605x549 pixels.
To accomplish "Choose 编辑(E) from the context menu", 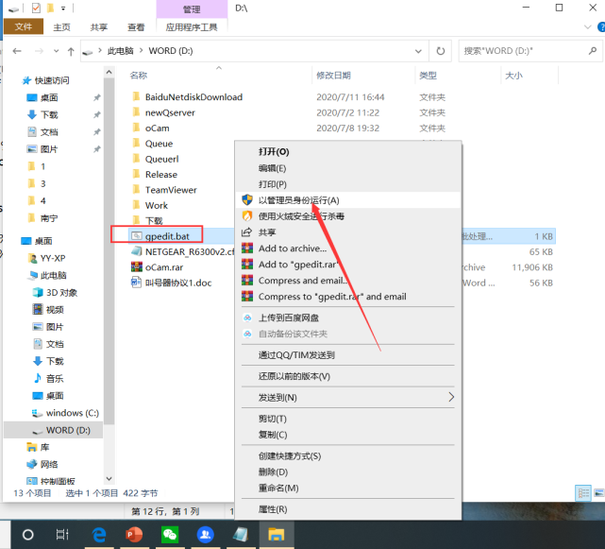I will coord(273,168).
